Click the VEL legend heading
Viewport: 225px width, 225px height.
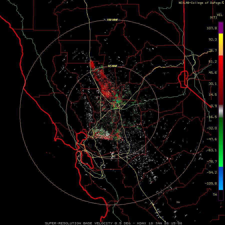219,15
